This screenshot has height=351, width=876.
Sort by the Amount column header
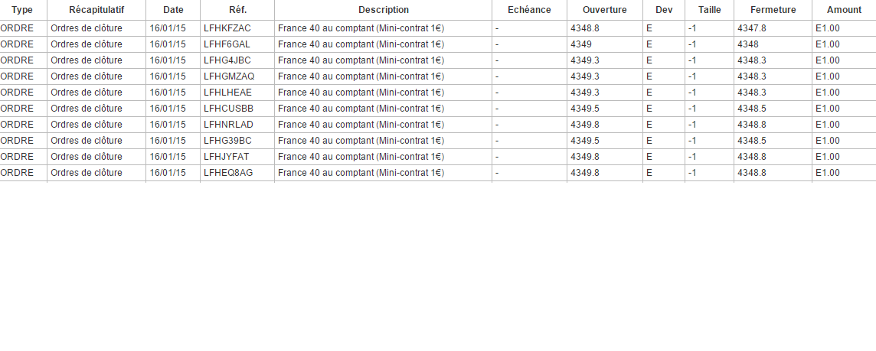843,10
